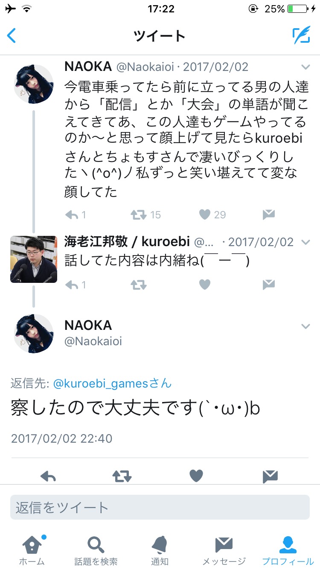Screen dimensions: 320x570
Task: Open the @kuroebi_games mention link
Action: [x=112, y=383]
